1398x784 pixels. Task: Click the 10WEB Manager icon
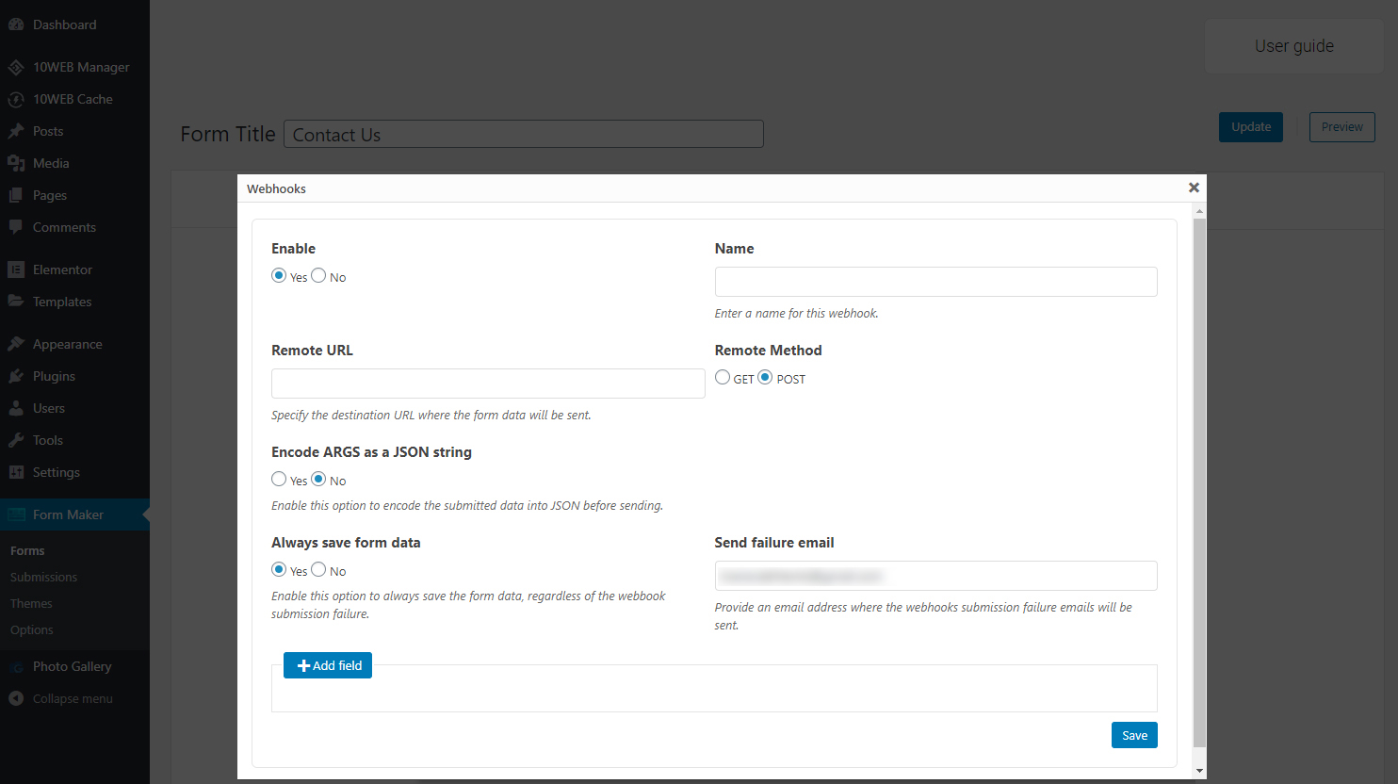coord(16,67)
